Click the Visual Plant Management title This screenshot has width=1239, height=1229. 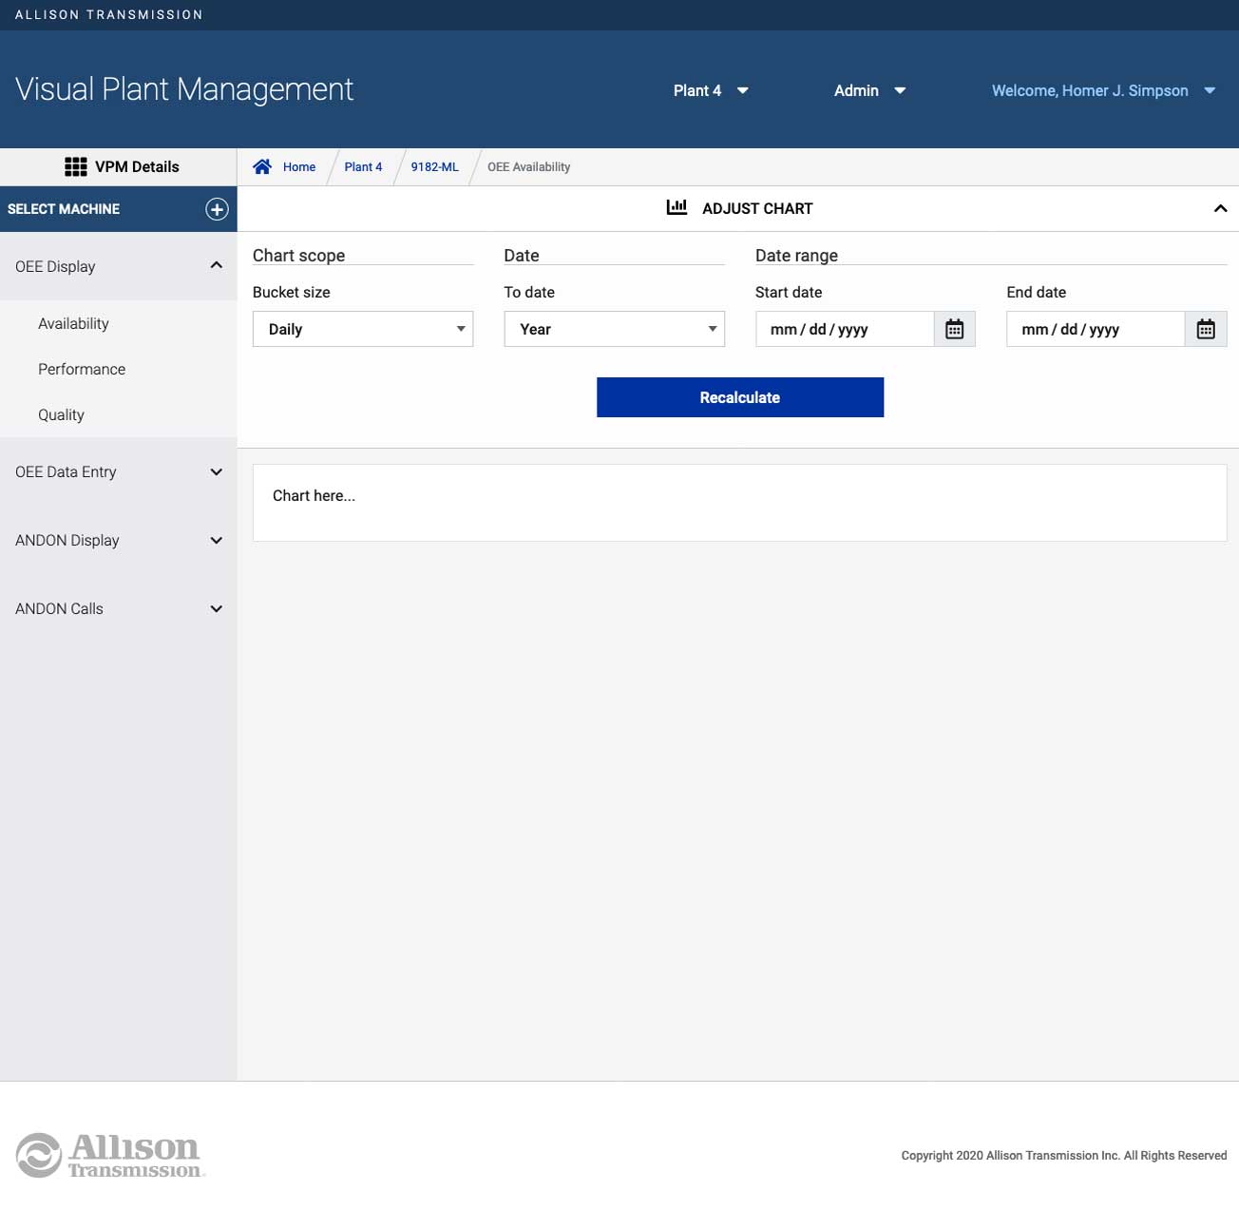coord(184,89)
